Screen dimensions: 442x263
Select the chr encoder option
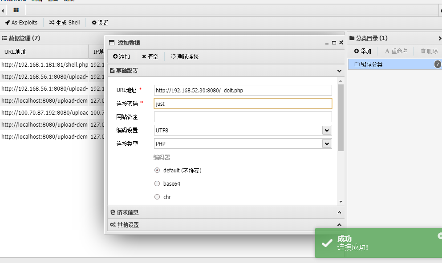(x=157, y=197)
